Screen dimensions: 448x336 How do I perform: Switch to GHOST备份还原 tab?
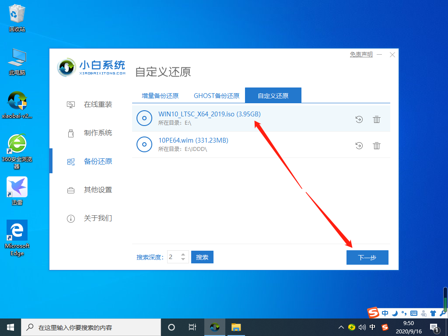pyautogui.click(x=217, y=96)
